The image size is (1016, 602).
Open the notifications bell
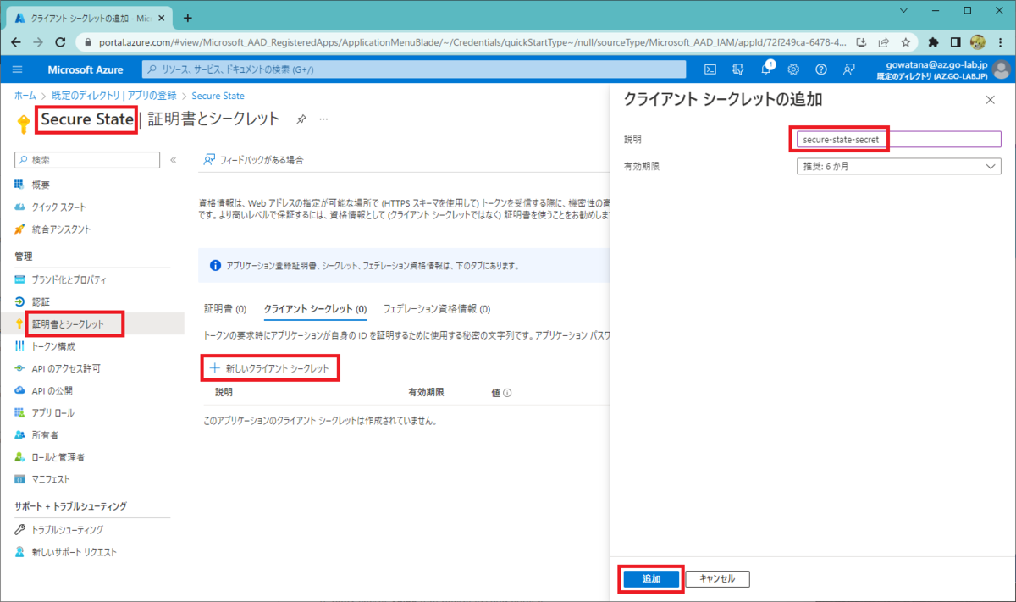coord(766,69)
